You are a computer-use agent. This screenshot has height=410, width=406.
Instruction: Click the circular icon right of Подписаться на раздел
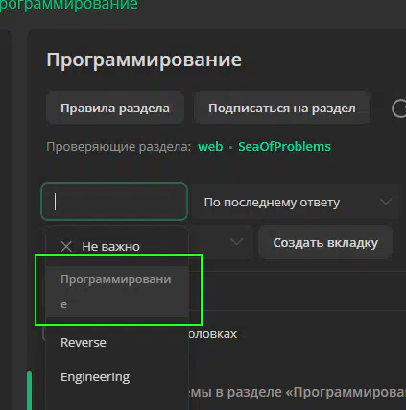(398, 109)
